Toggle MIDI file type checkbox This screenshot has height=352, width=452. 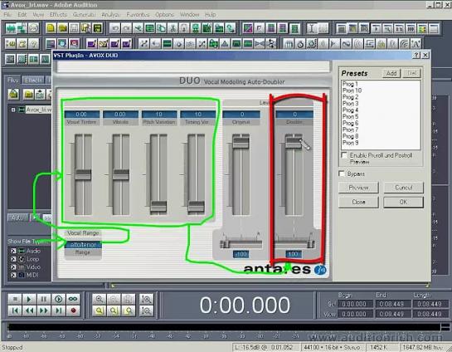(13, 276)
